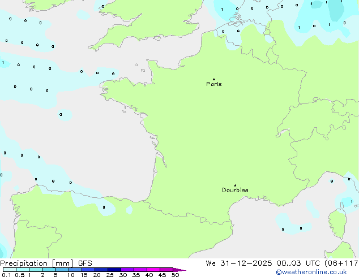This screenshot has width=359, height=277.
Task: Pick the 10–15 mm legend swatch
Action: tap(75, 270)
